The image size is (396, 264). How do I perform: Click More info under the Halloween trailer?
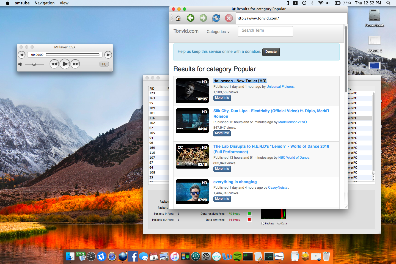pyautogui.click(x=222, y=98)
